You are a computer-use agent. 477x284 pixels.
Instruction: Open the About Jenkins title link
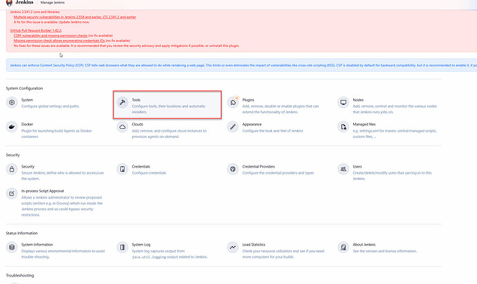[364, 245]
